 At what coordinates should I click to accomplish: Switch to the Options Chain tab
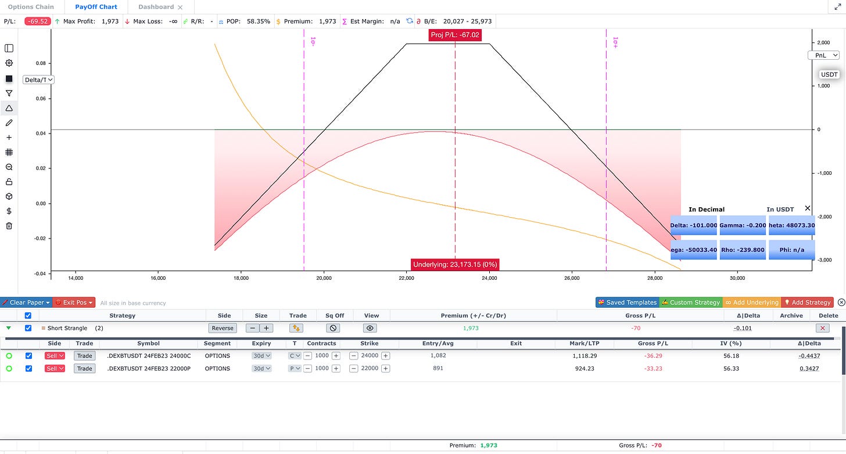[x=31, y=7]
